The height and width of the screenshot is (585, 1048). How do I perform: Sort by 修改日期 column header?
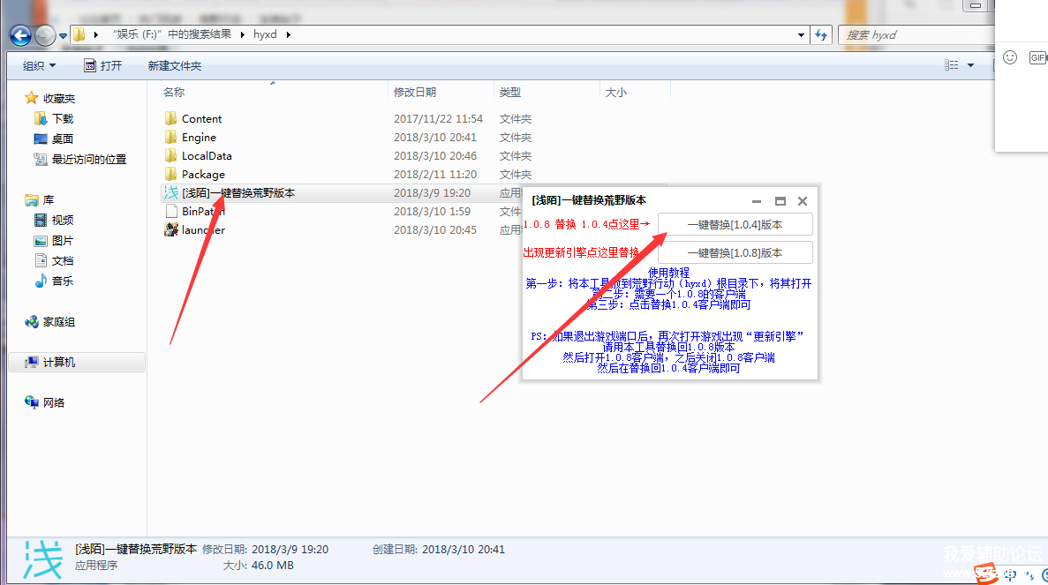click(x=414, y=92)
